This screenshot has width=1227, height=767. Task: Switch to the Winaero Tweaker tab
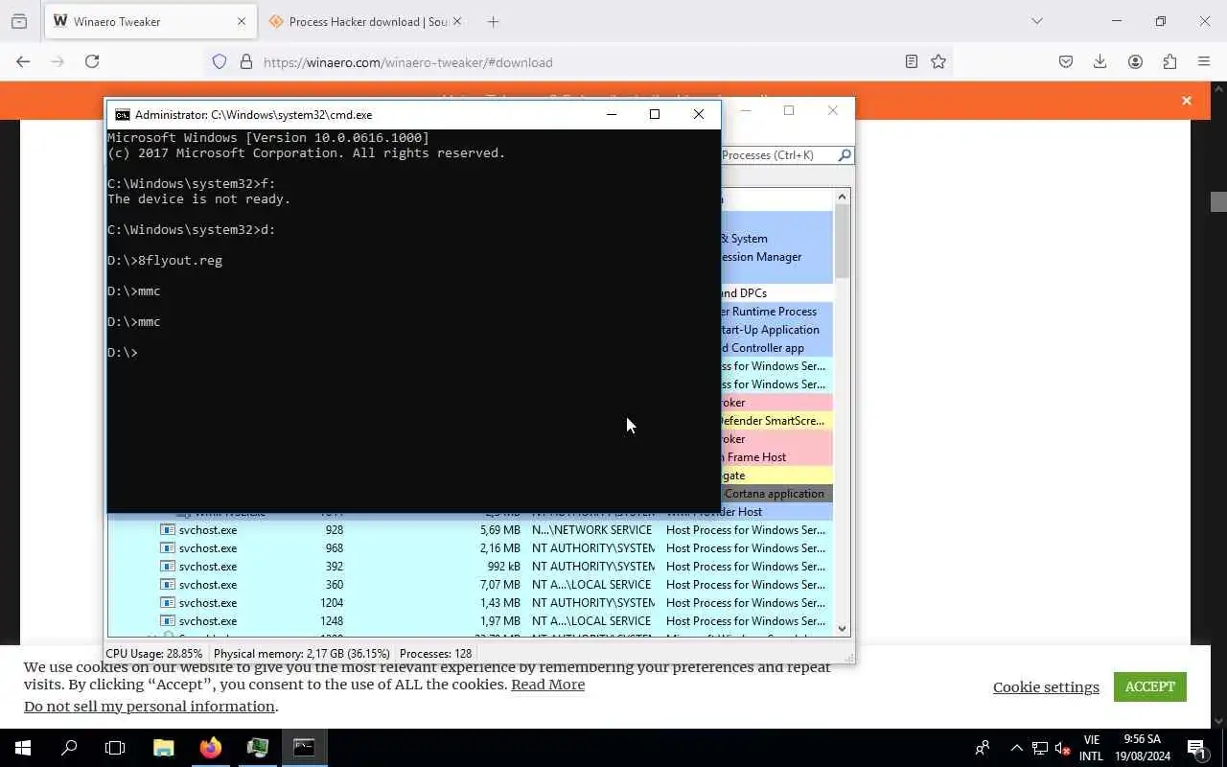coord(150,21)
